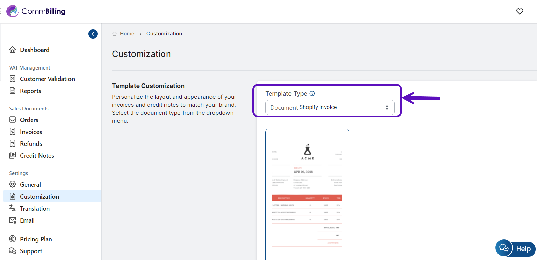
Task: Click the Help button
Action: (516, 248)
